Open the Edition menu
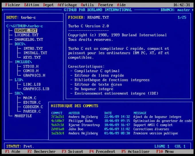This screenshot has height=156, width=195. pos(32,5)
